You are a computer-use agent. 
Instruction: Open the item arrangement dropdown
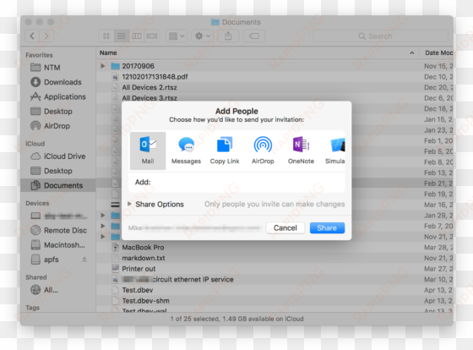coord(177,36)
